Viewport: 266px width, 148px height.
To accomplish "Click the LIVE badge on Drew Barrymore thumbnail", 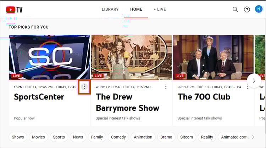I will click(98, 76).
